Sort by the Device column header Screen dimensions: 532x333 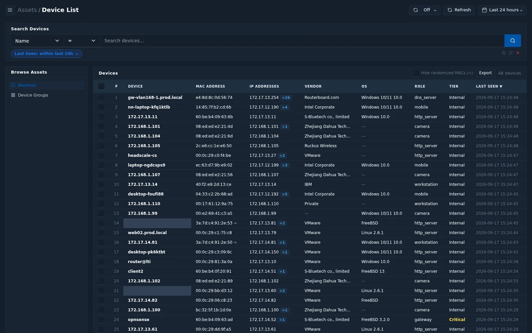135,86
